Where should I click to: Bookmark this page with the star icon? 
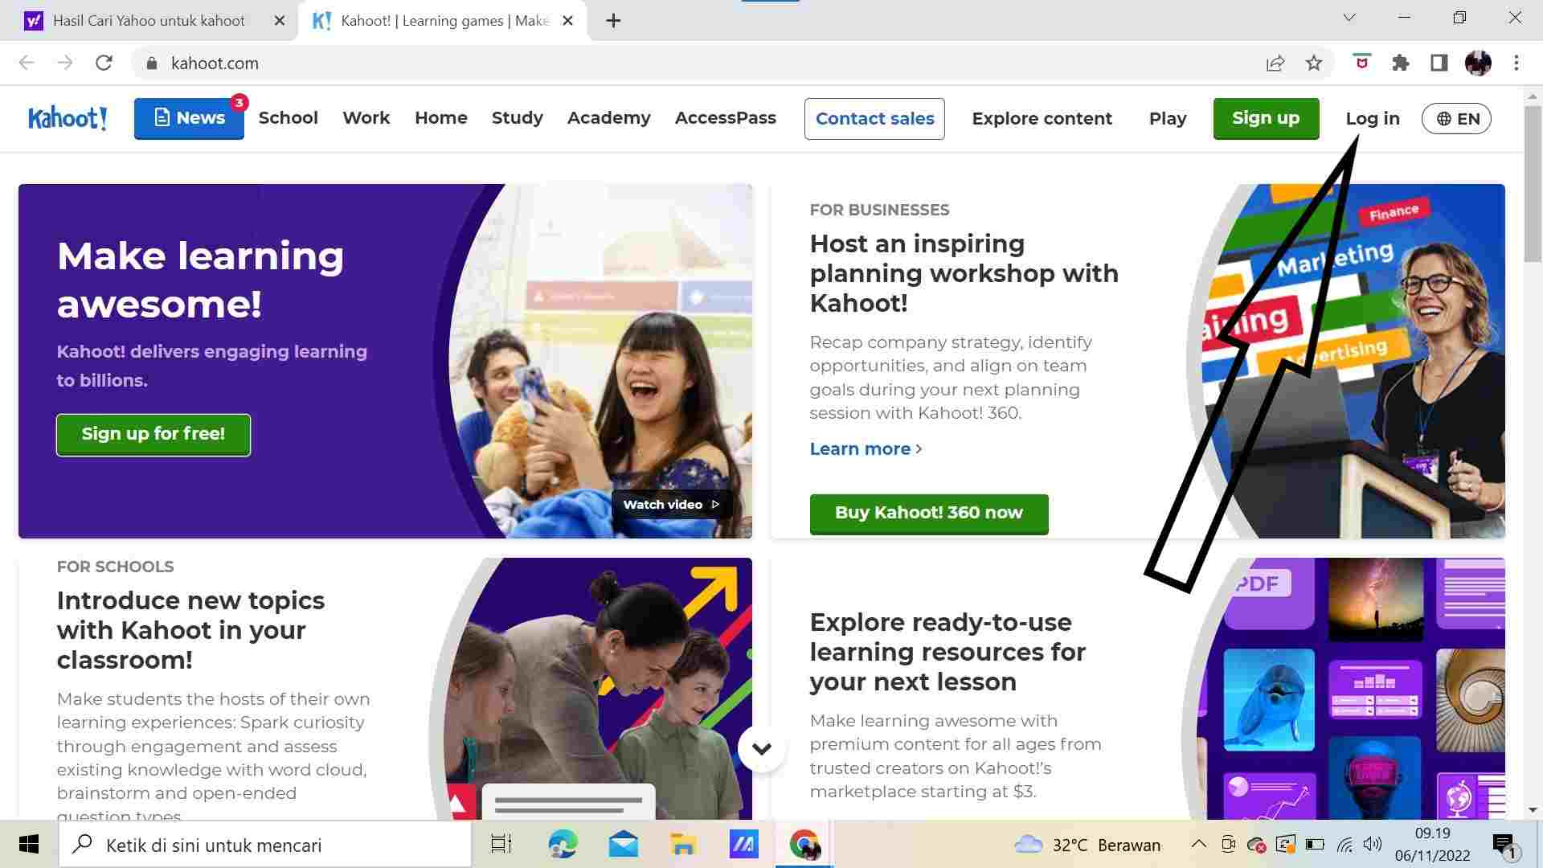[x=1314, y=63]
